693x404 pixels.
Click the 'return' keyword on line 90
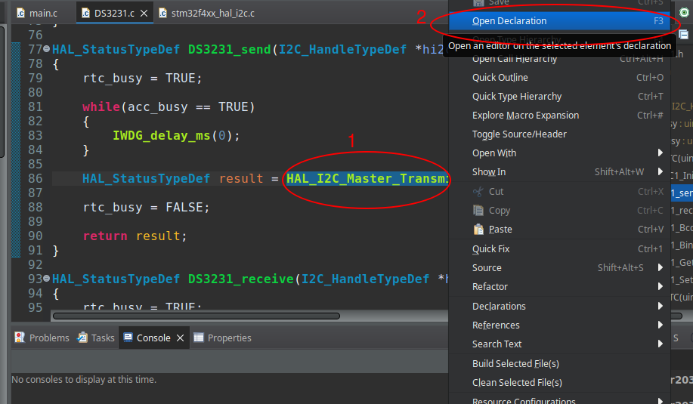click(105, 236)
